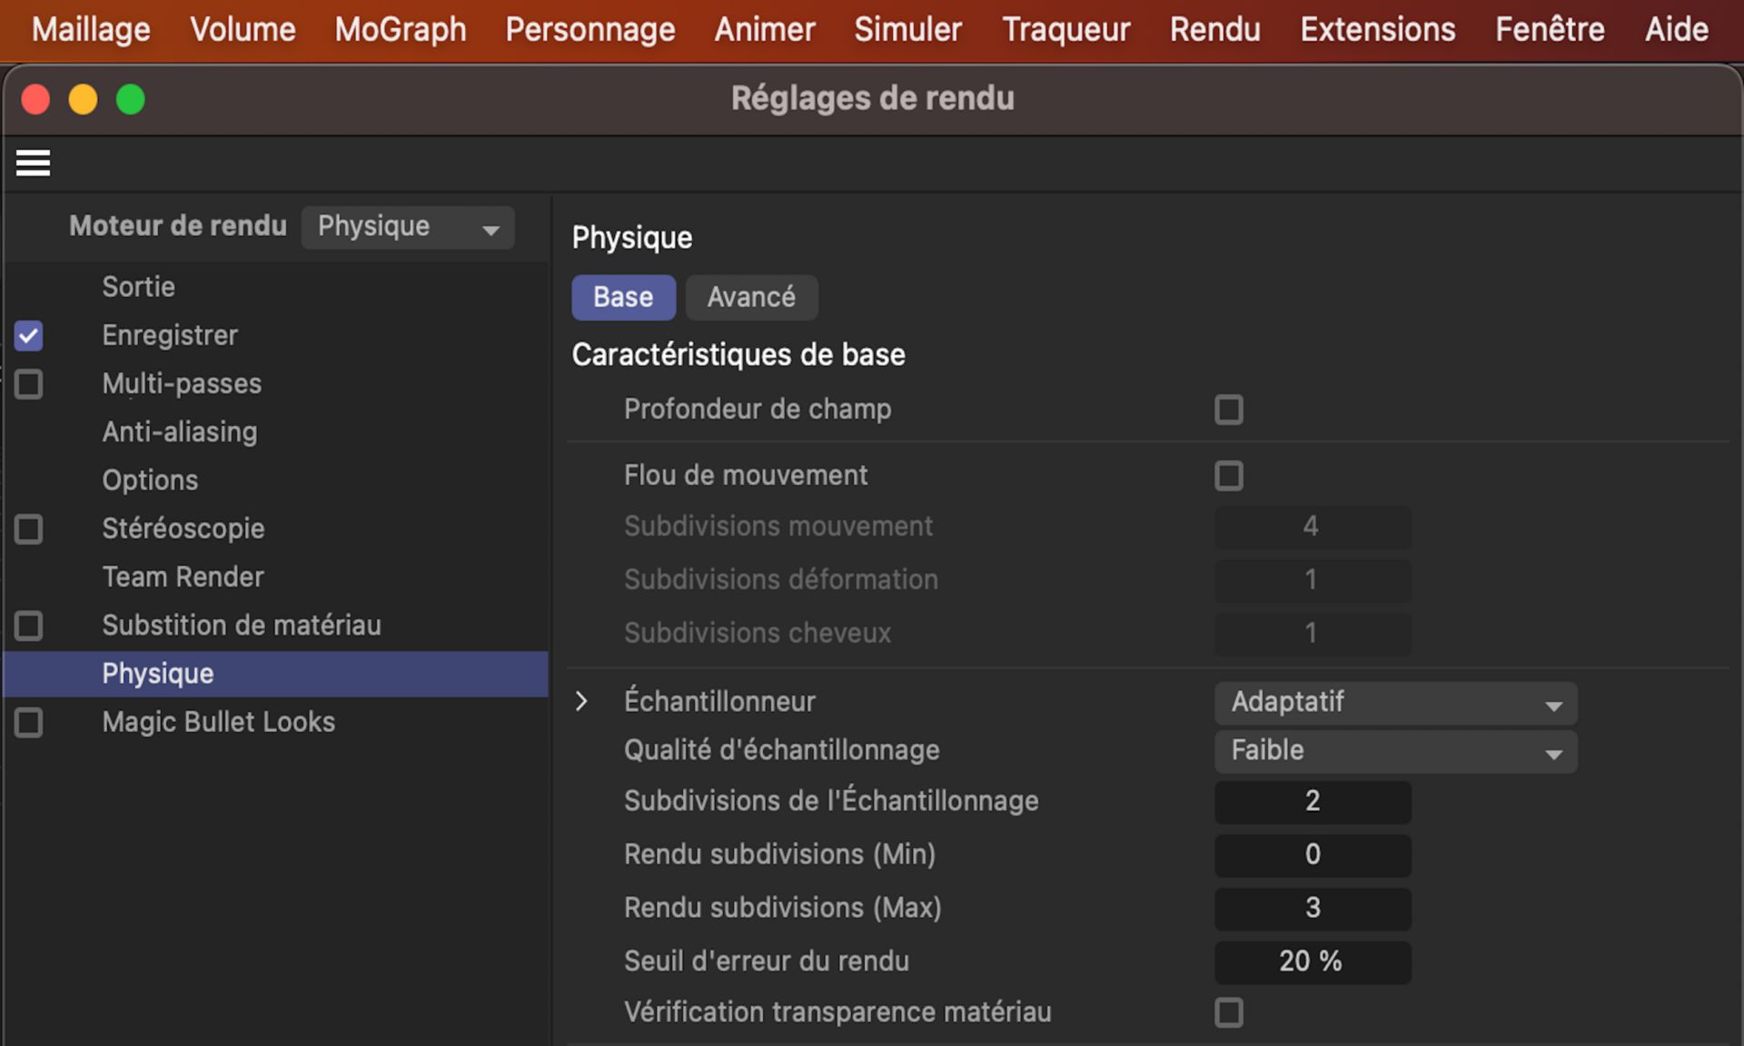Toggle Vérification transparence matériau checkbox
Image resolution: width=1744 pixels, height=1046 pixels.
(1228, 1012)
